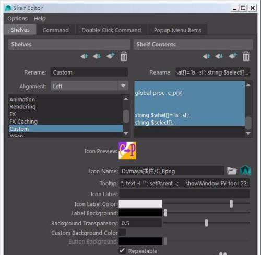Switch to the Shelves tab
This screenshot has width=261, height=255.
20,30
